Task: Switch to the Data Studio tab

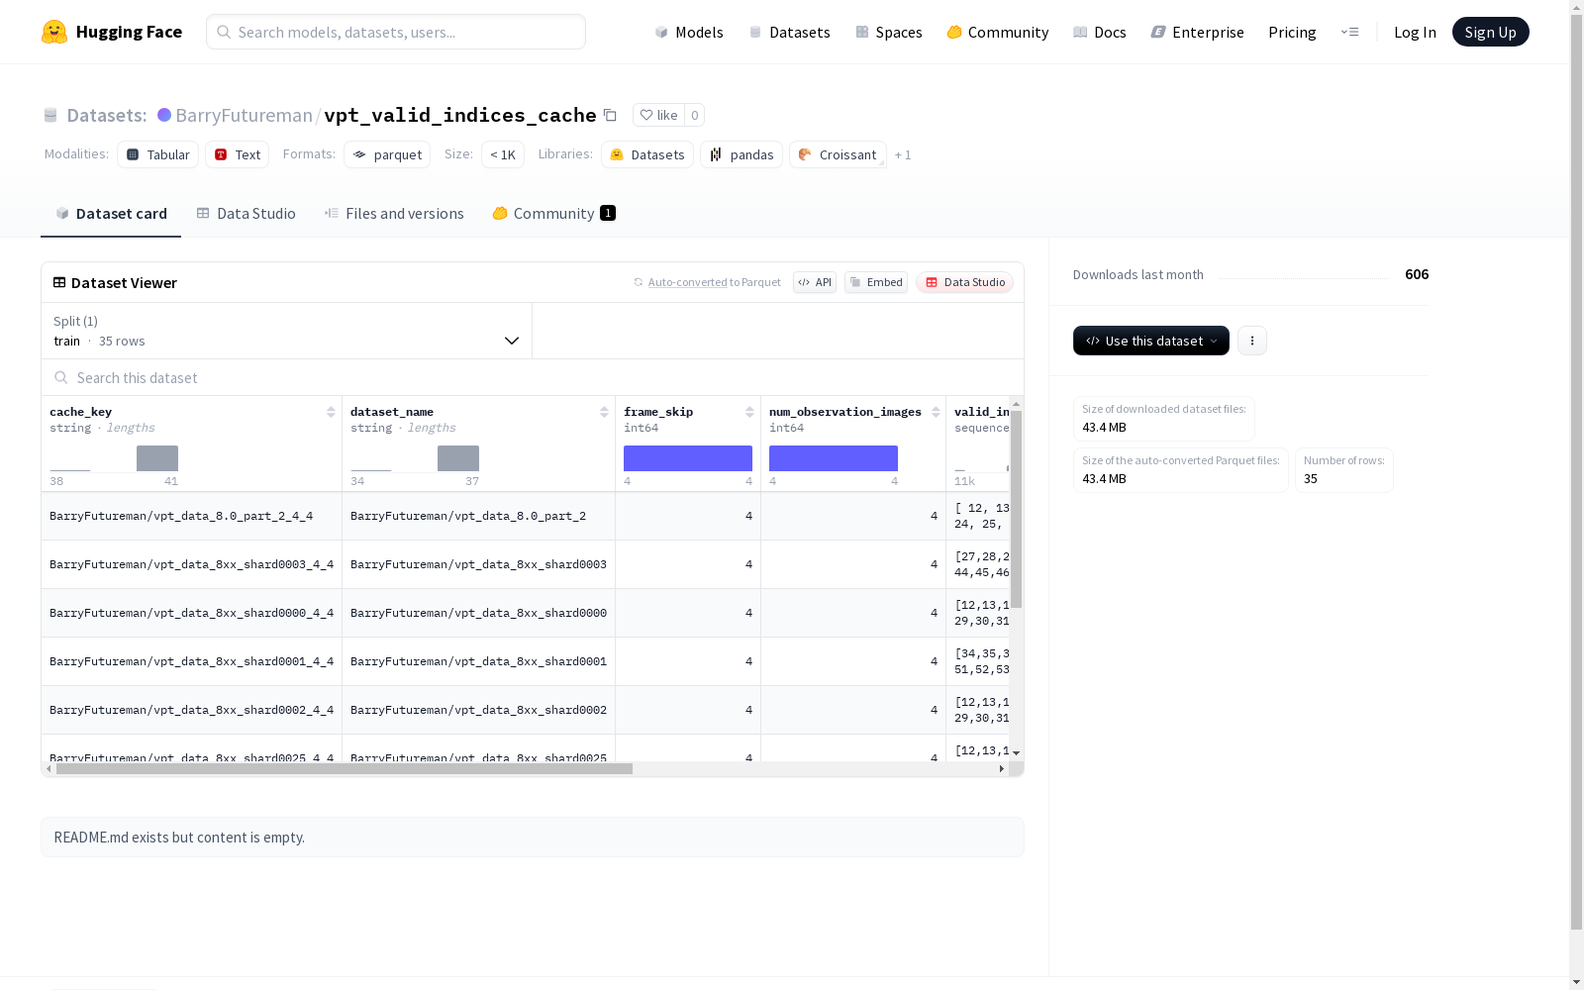Action: pyautogui.click(x=246, y=214)
